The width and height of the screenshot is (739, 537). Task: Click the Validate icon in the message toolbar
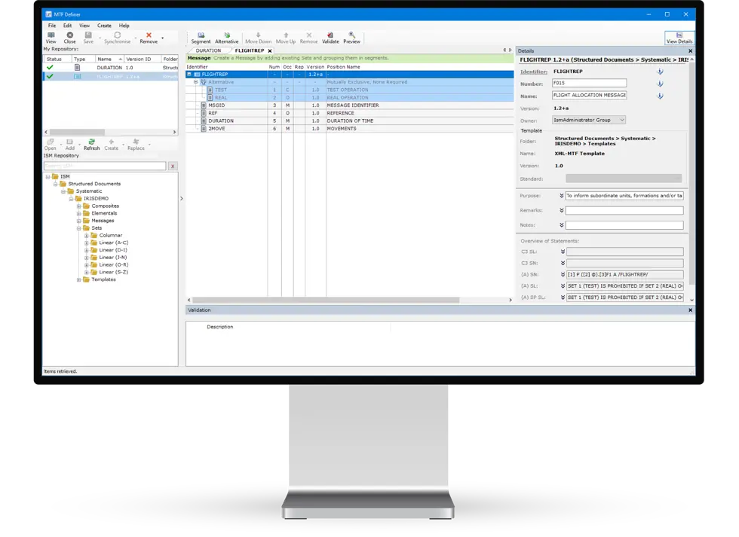pyautogui.click(x=330, y=35)
